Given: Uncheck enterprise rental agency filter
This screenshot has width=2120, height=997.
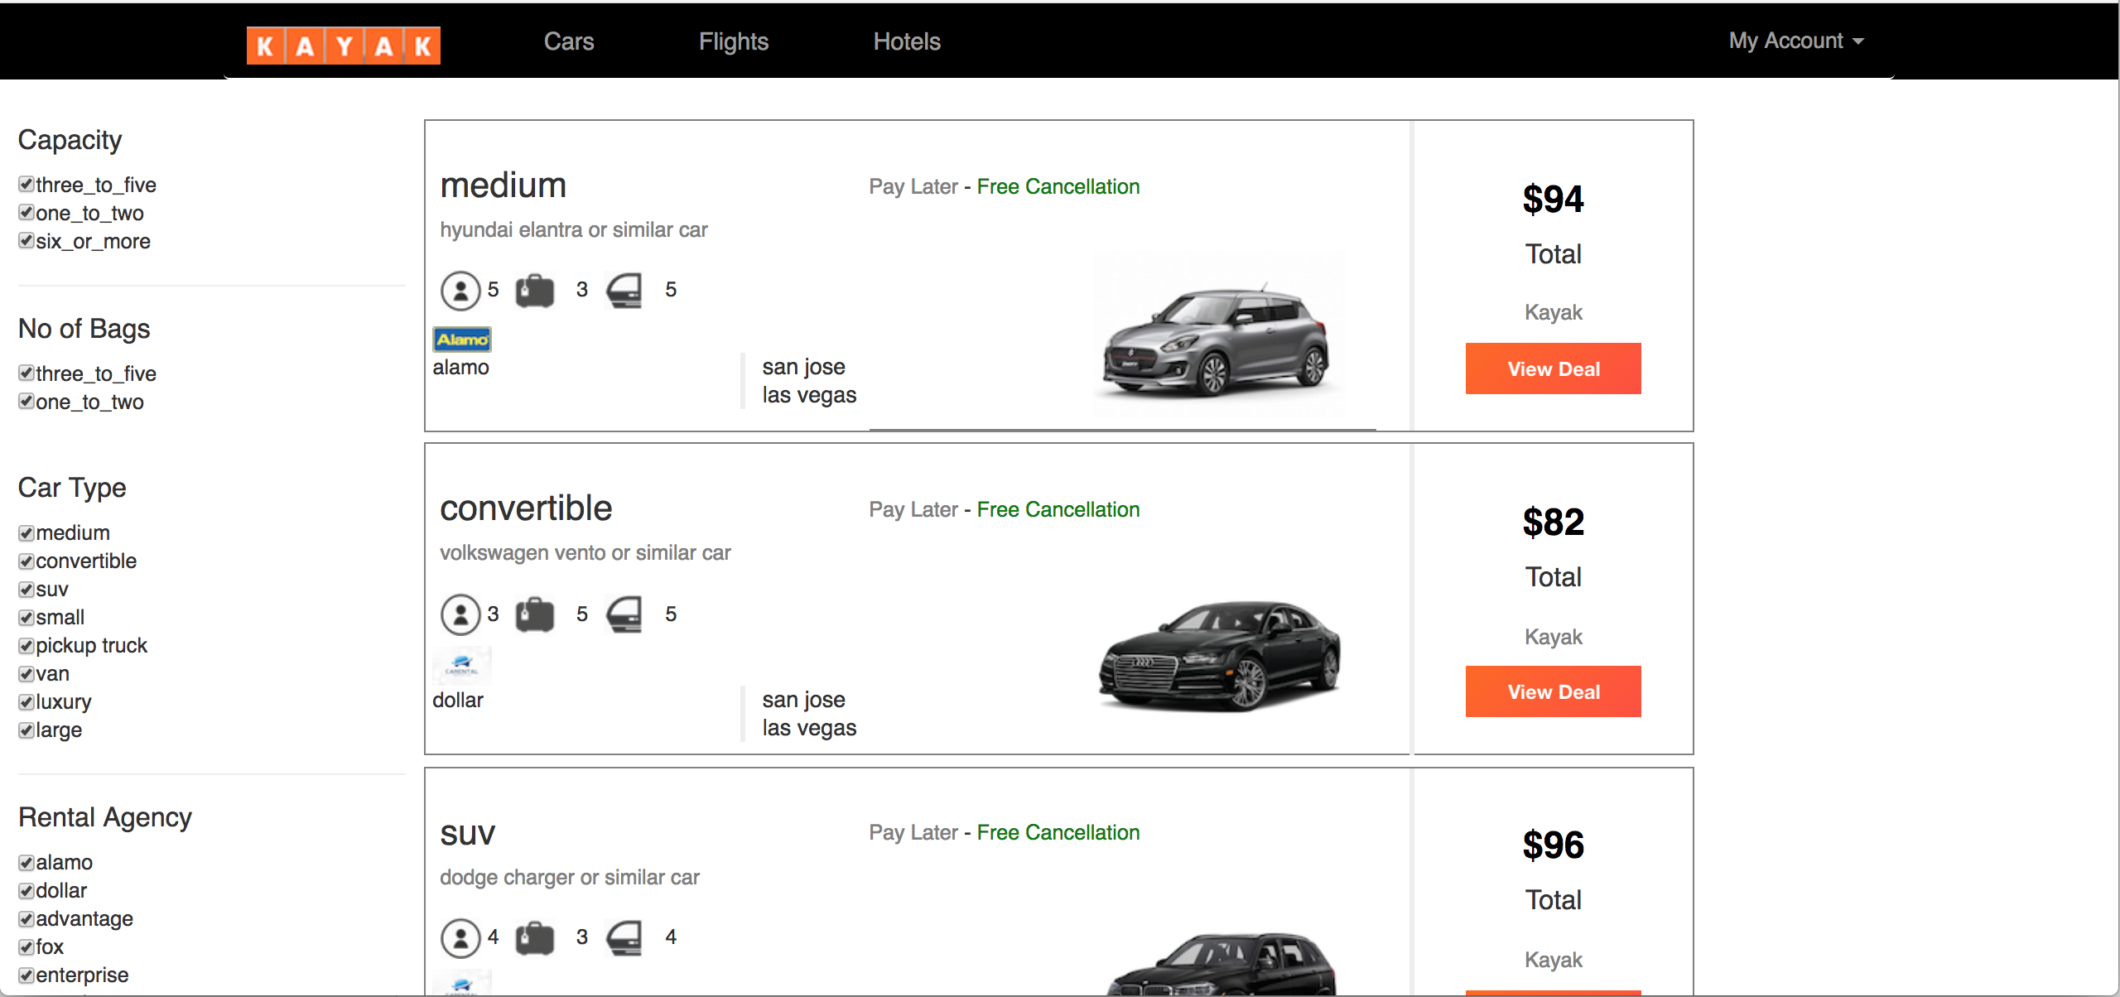Looking at the screenshot, I should click(26, 975).
